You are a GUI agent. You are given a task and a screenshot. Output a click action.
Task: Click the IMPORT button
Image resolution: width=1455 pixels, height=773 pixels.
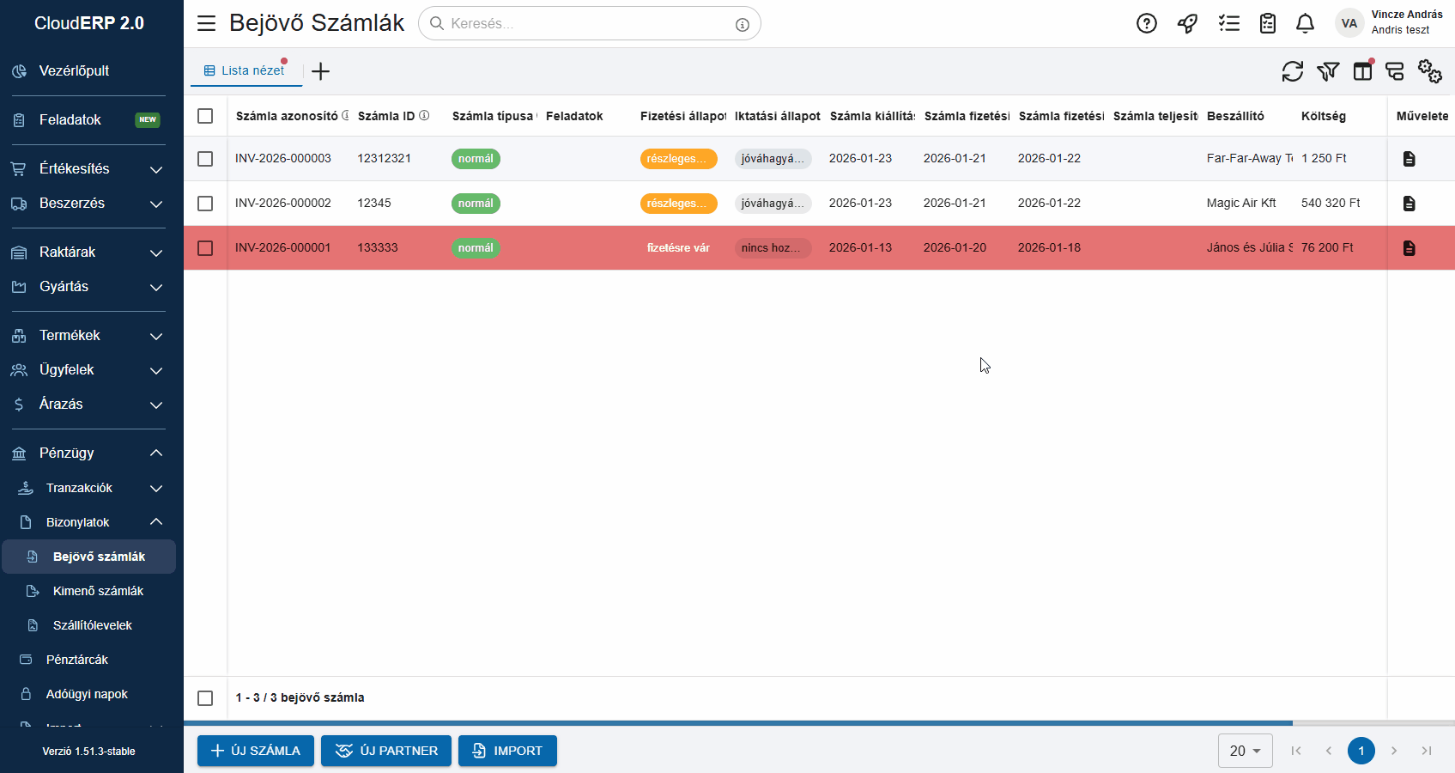[507, 751]
